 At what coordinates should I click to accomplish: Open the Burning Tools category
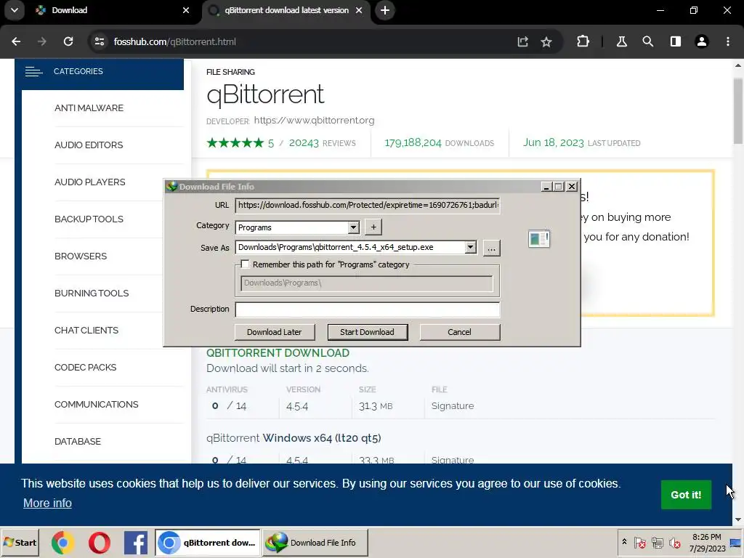click(x=92, y=294)
